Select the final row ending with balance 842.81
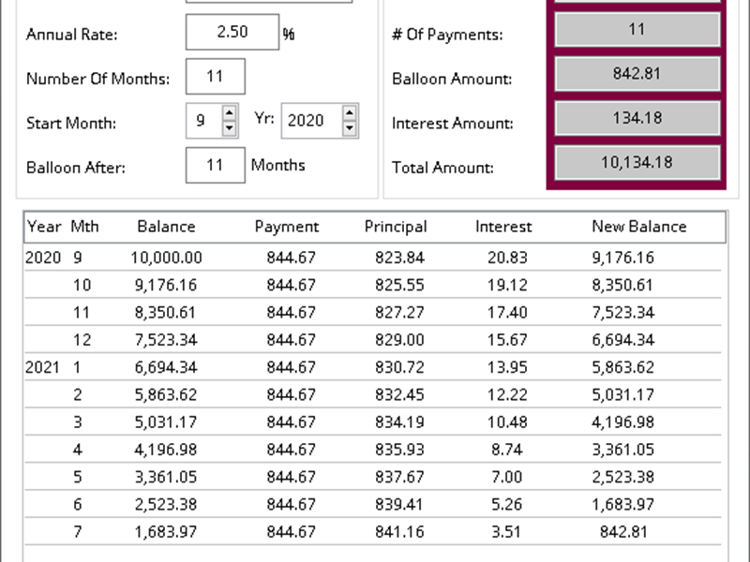 pyautogui.click(x=375, y=531)
